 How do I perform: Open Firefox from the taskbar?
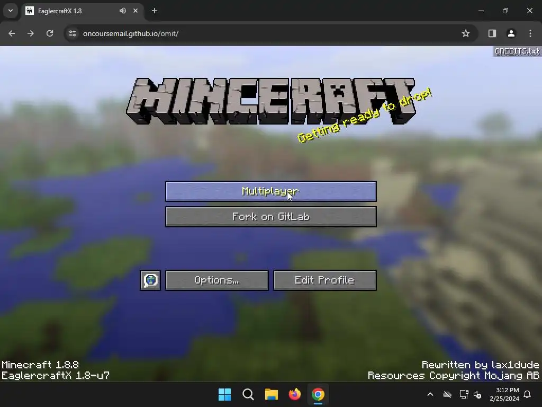(x=294, y=394)
